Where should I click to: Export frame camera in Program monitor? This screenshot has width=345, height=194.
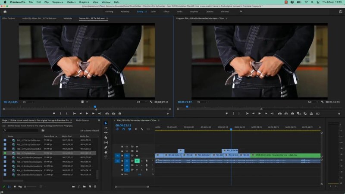[x=292, y=113]
